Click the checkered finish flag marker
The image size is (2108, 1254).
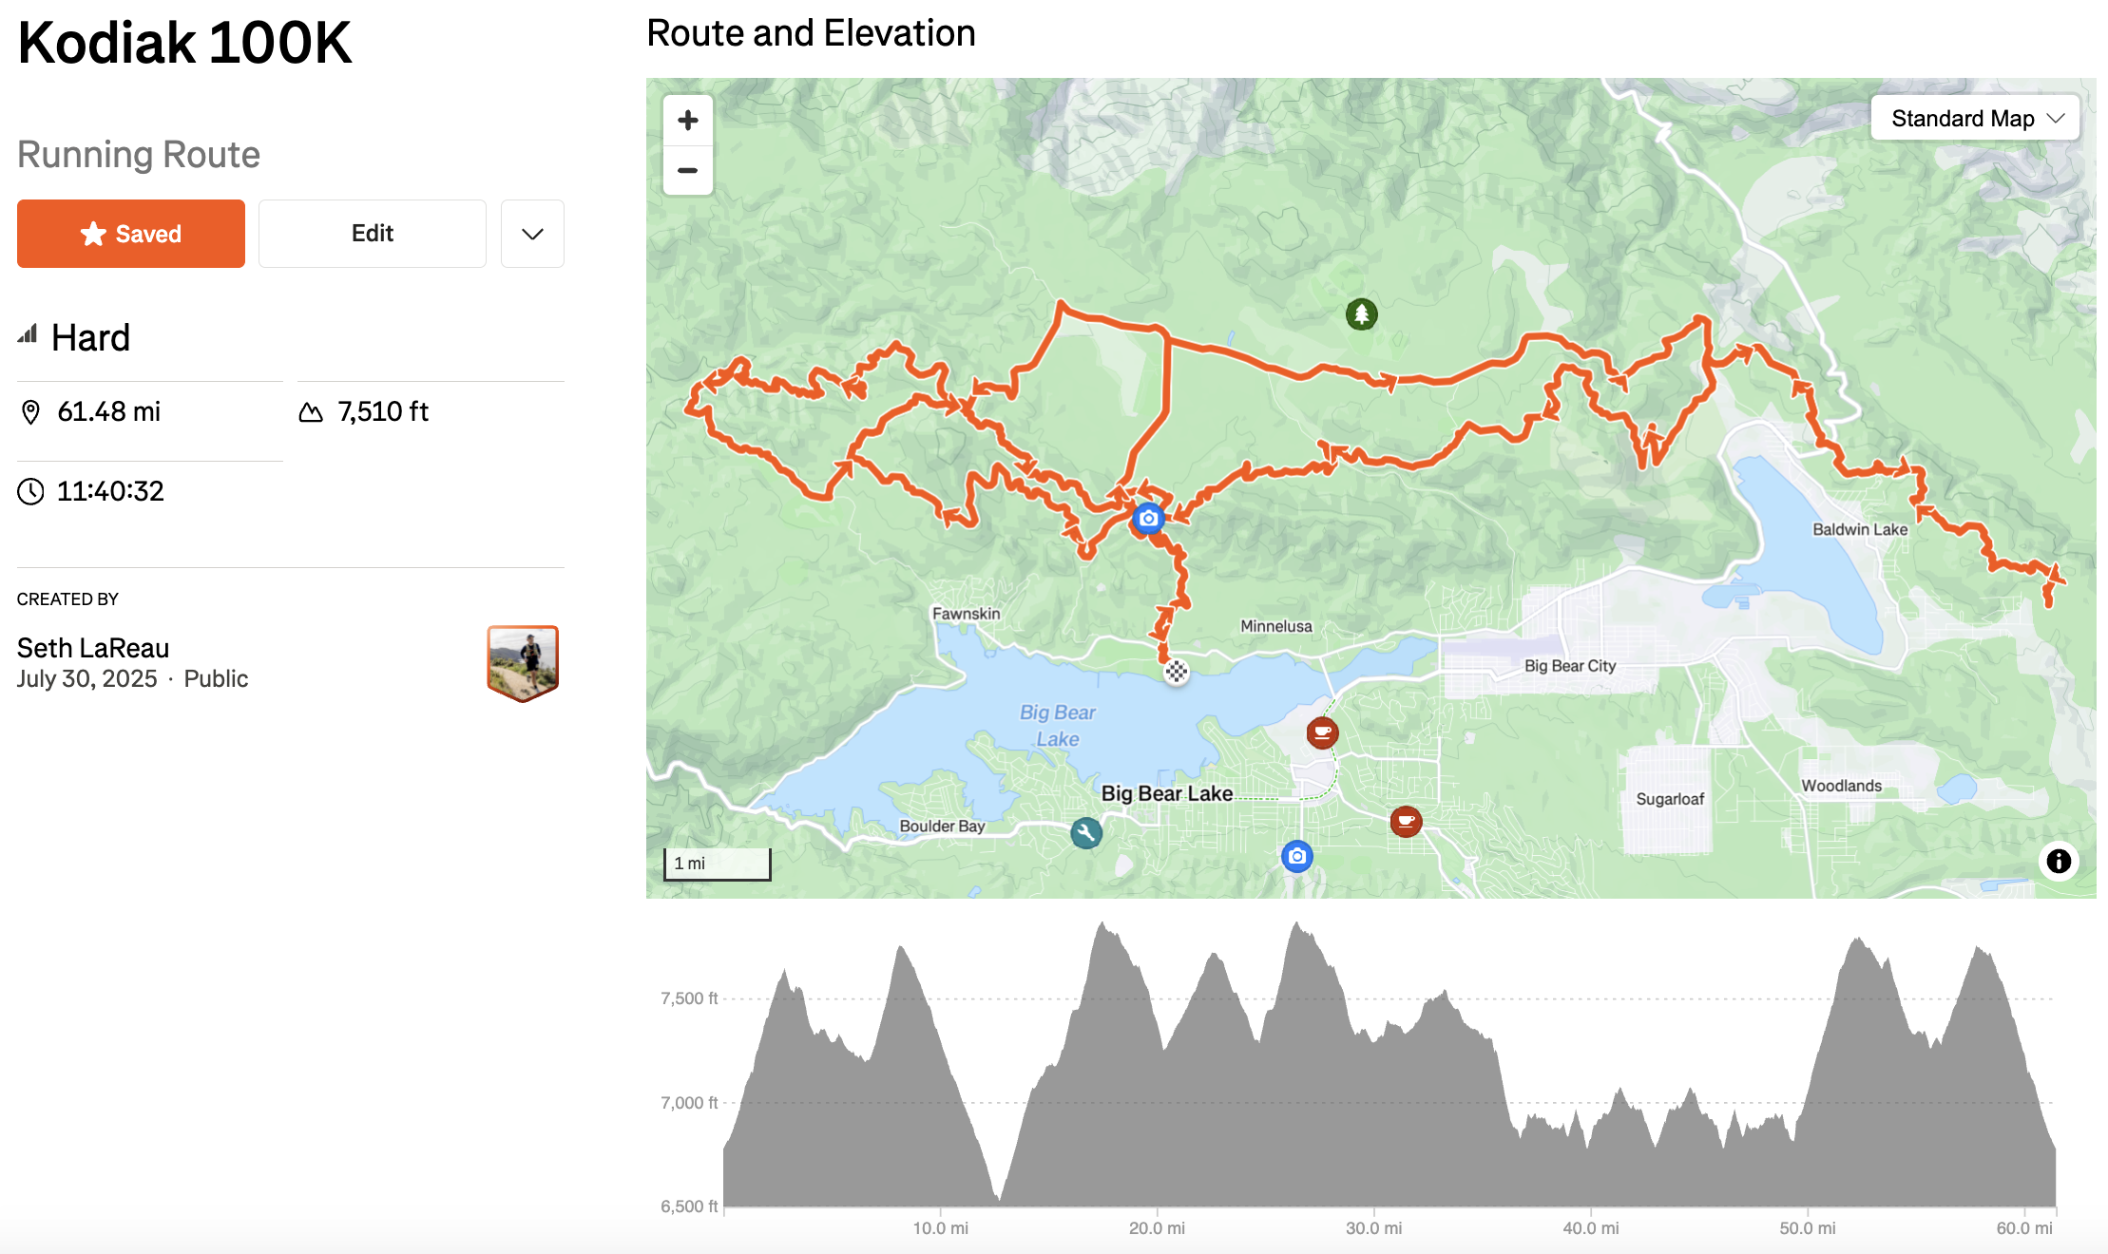1179,672
